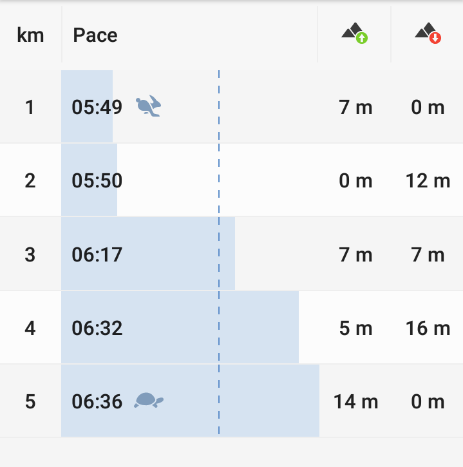
Task: Select kilometer 3 row number
Action: click(x=30, y=254)
